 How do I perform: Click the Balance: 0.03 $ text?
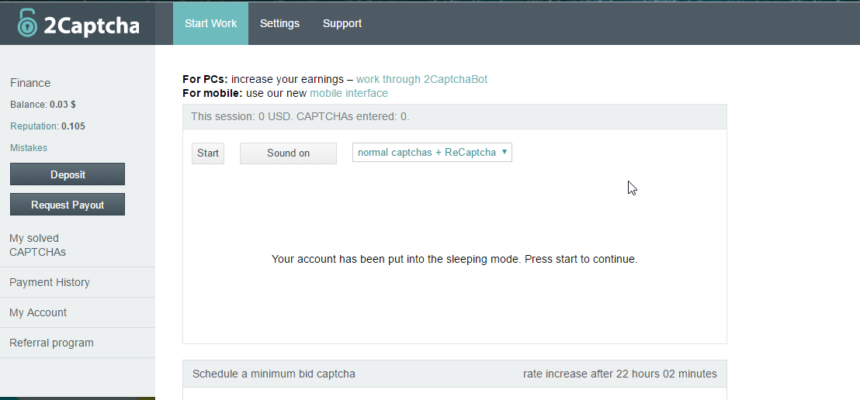[43, 104]
